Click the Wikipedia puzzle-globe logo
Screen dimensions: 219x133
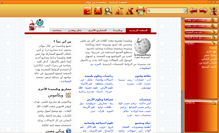coord(142,48)
